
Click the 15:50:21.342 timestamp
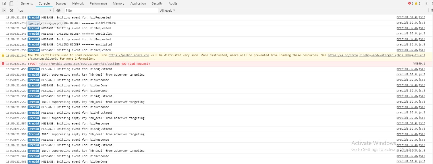pos(16,55)
